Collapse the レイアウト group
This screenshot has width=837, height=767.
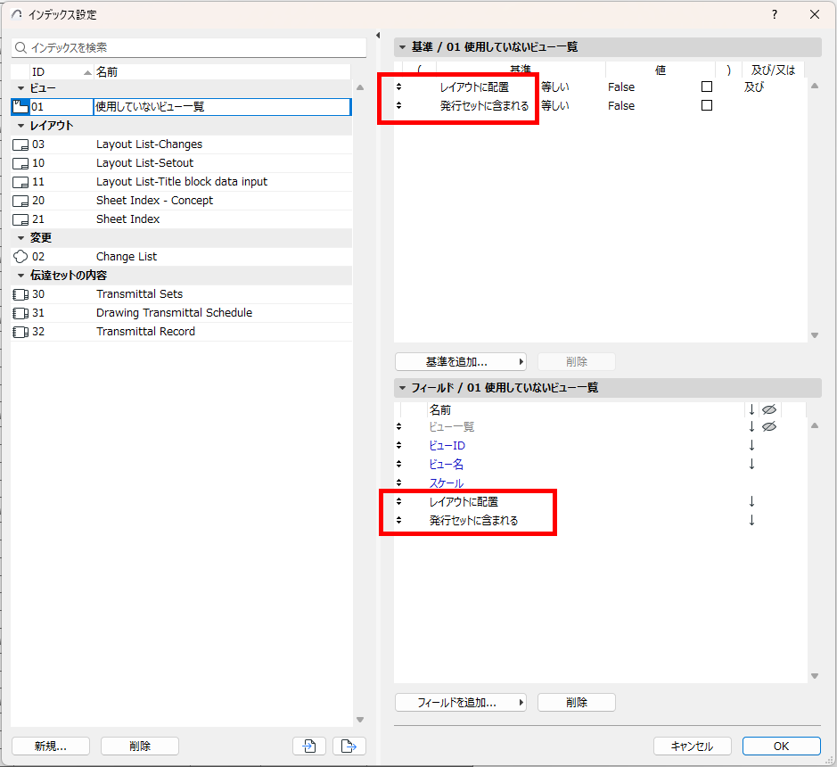21,126
